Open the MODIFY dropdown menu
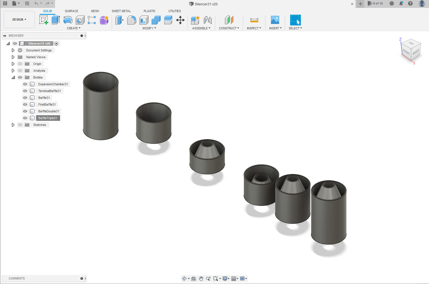The image size is (429, 284). click(149, 28)
